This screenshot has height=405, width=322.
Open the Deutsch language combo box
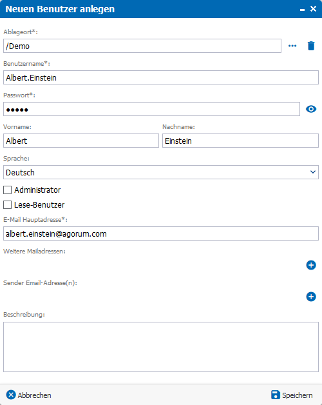161,172
